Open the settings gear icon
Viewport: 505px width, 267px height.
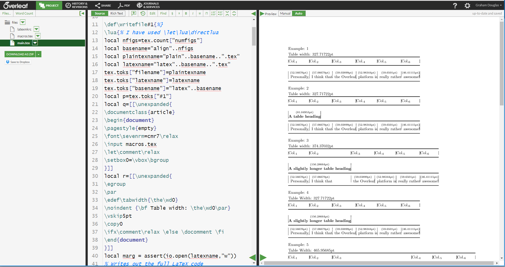(x=467, y=5)
